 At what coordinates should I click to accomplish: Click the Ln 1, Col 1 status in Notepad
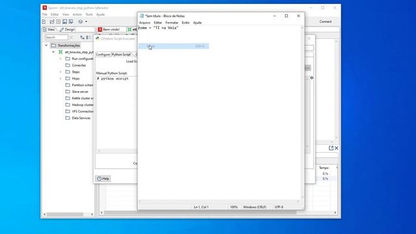pos(201,207)
